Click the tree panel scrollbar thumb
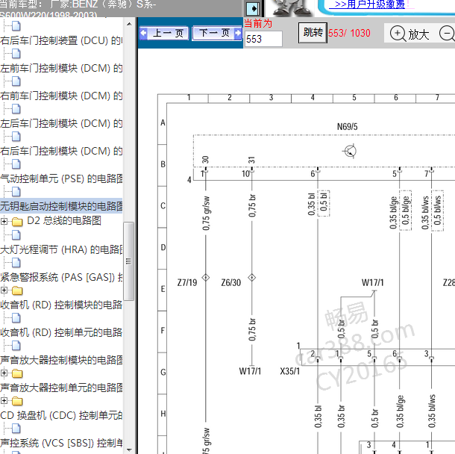455x454 pixels. click(x=128, y=261)
